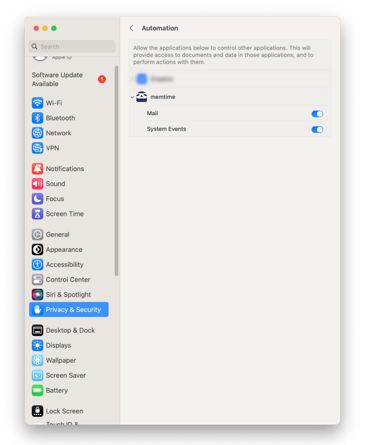Select Screen Time hourglass icon
The image size is (365, 445).
coord(38,213)
